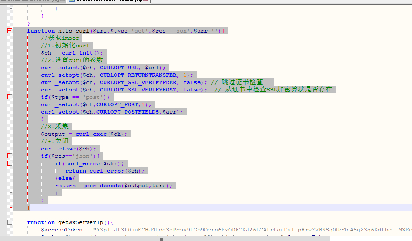Collapse the if(curl_errno($ch)) fold marker
This screenshot has height=241, width=412.
pos(10,163)
